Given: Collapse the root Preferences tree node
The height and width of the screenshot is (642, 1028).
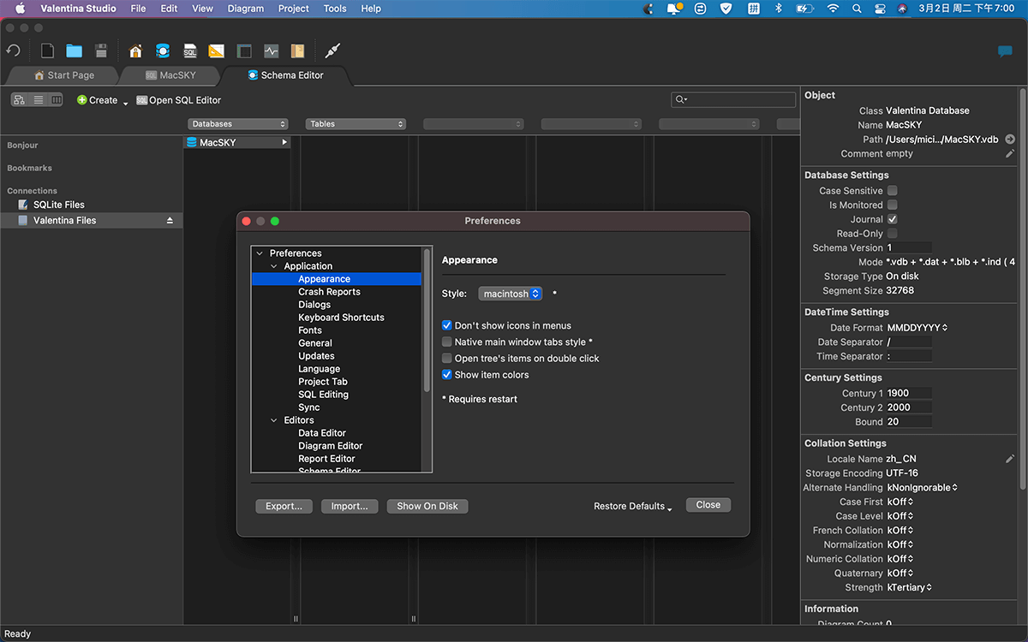Looking at the screenshot, I should tap(260, 253).
